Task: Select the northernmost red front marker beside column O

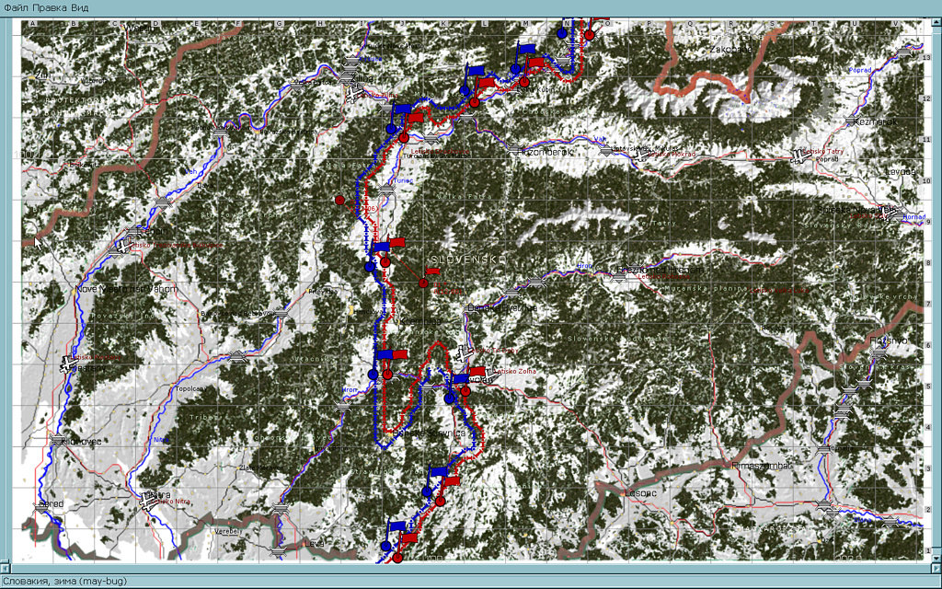Action: click(590, 35)
